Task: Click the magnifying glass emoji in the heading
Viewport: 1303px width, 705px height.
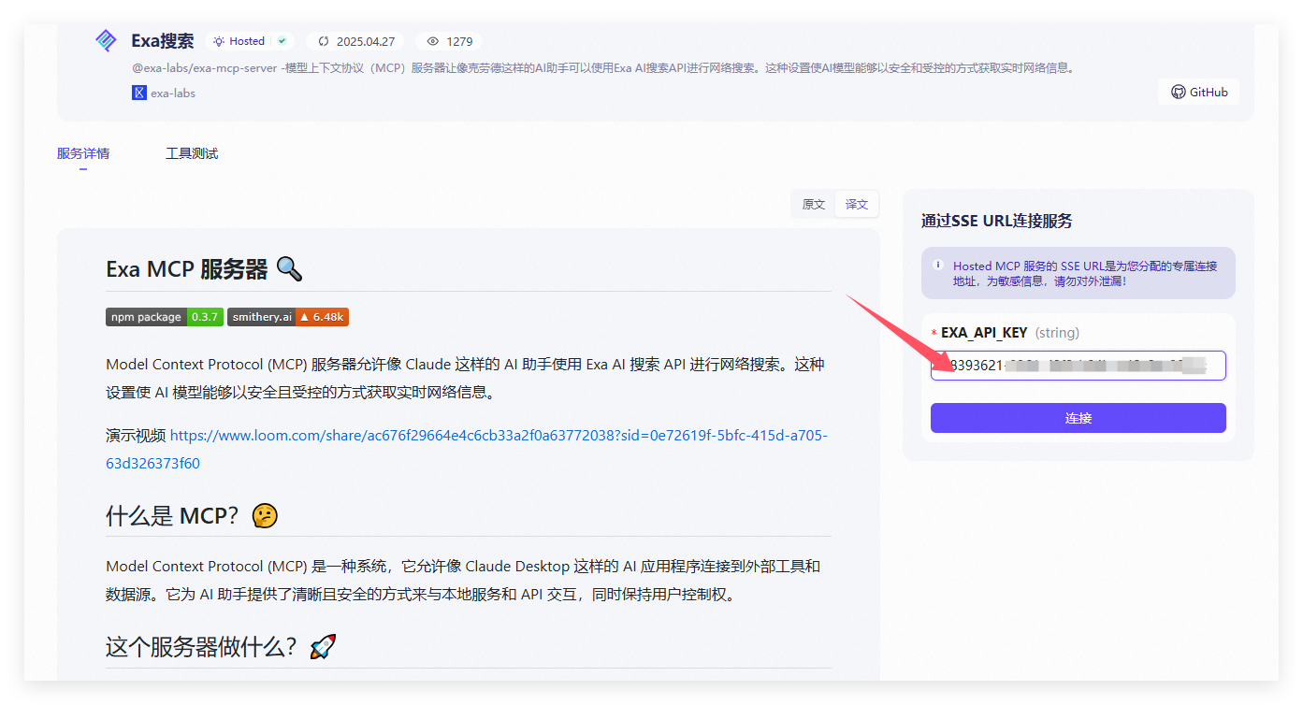Action: pyautogui.click(x=289, y=269)
